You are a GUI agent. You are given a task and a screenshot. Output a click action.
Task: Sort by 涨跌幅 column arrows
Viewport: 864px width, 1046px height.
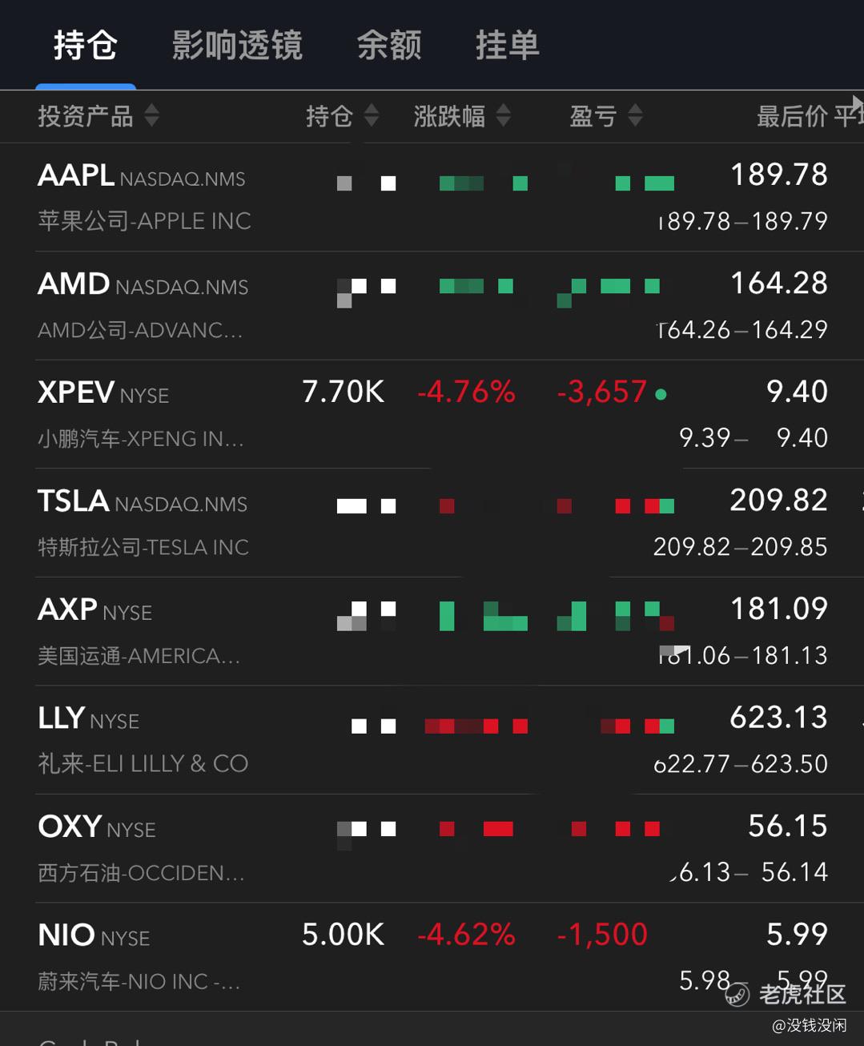[503, 116]
